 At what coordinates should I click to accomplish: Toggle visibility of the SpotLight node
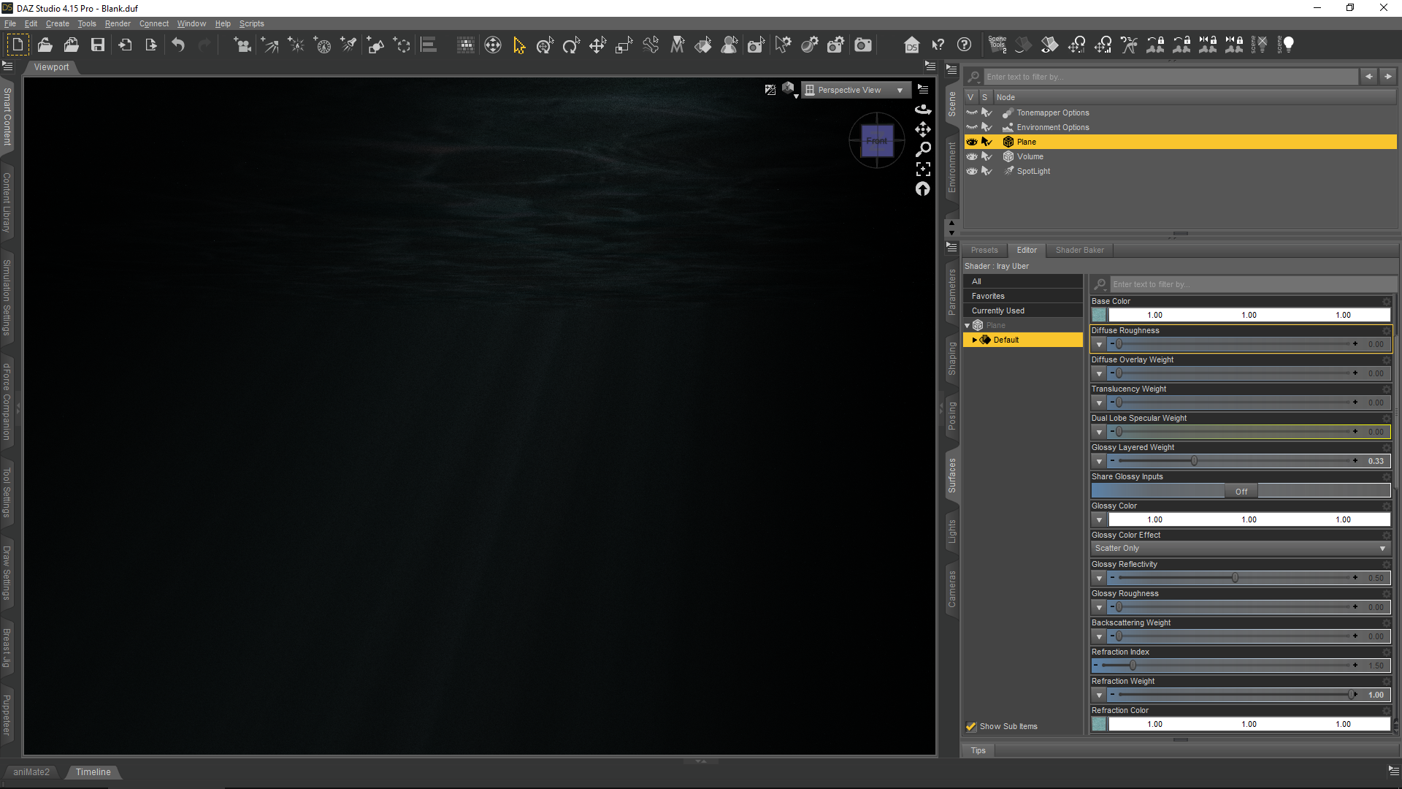click(971, 171)
